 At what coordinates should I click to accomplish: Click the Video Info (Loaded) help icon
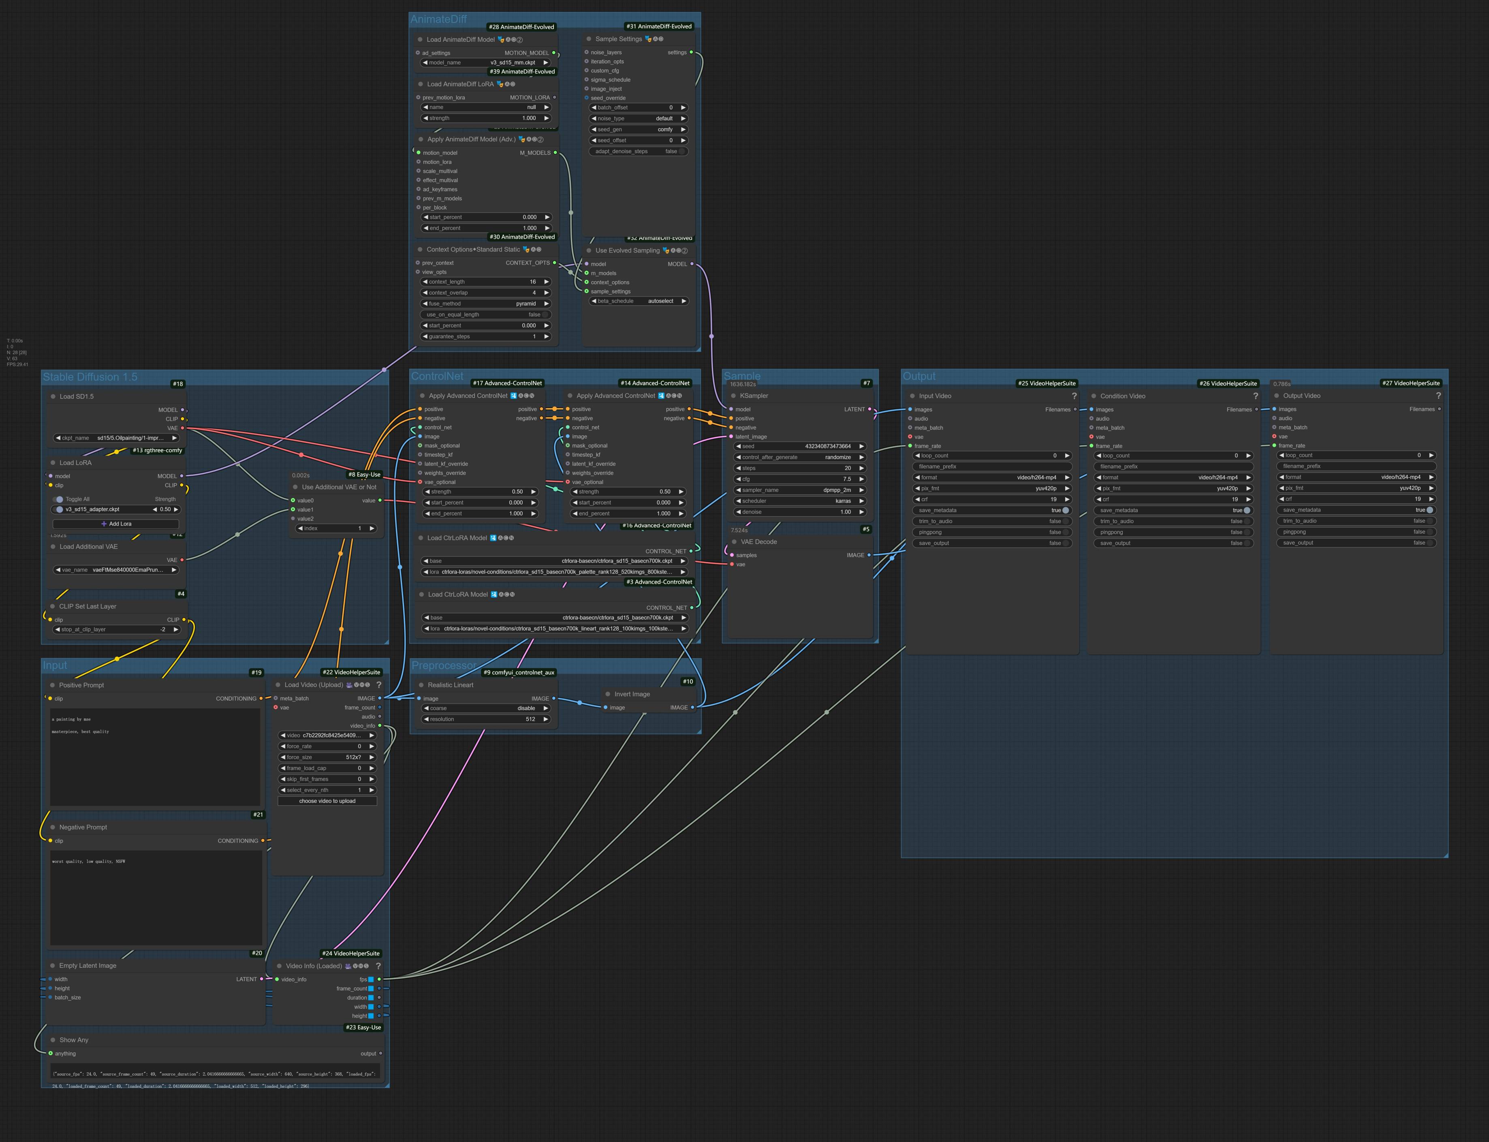click(x=378, y=966)
